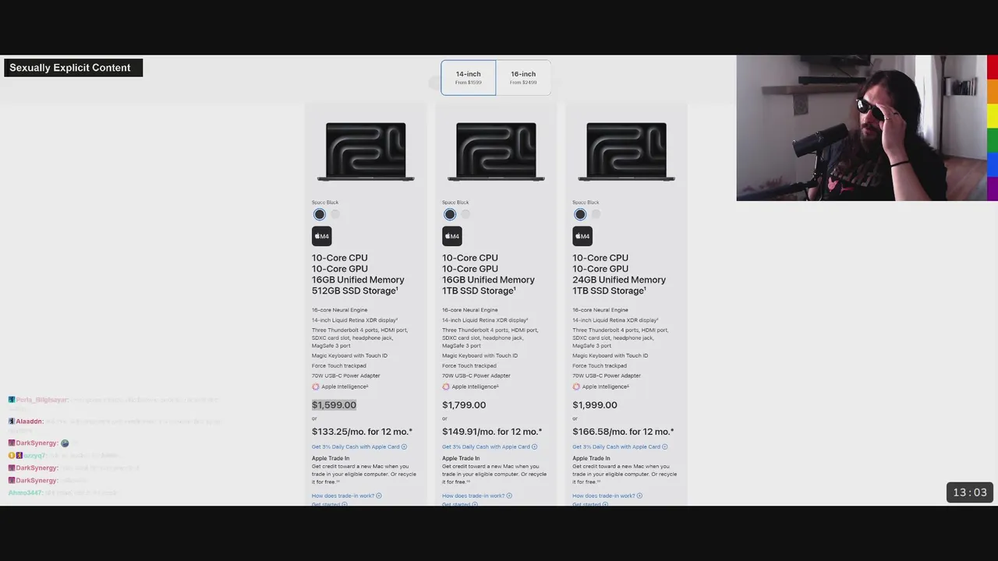This screenshot has width=998, height=561.
Task: Click chat username Ahmo3447
Action: pyautogui.click(x=26, y=492)
